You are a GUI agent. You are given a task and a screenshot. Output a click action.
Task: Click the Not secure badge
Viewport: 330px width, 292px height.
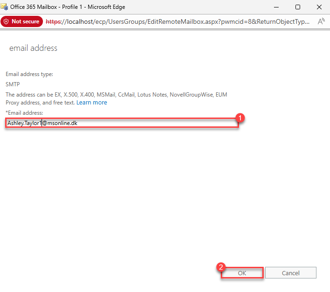tap(21, 21)
